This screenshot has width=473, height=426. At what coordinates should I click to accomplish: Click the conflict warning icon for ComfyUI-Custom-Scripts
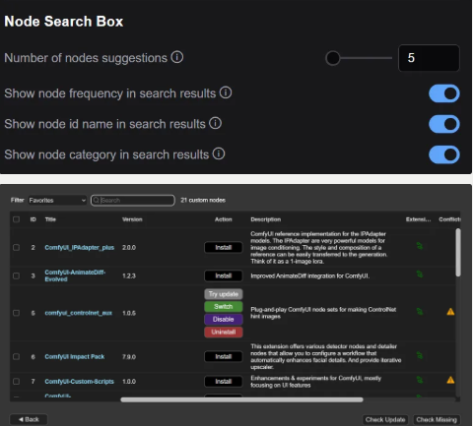(x=450, y=380)
